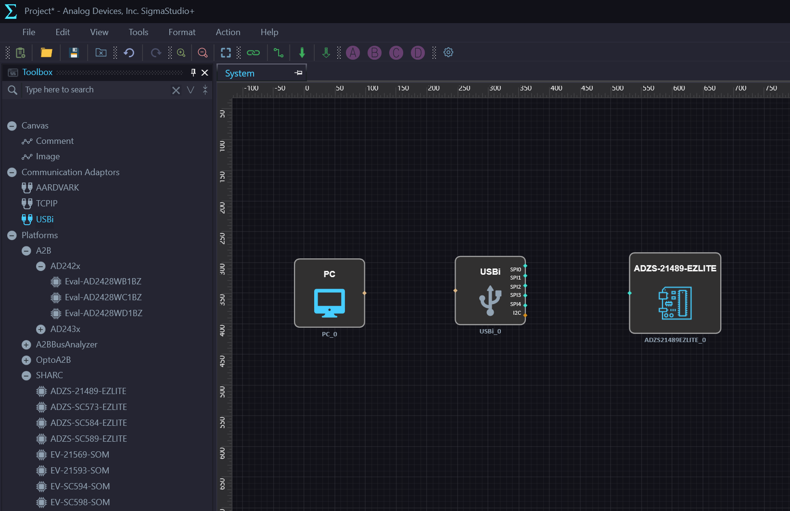Image resolution: width=790 pixels, height=511 pixels.
Task: Close the project with the folder-X icon
Action: [101, 52]
